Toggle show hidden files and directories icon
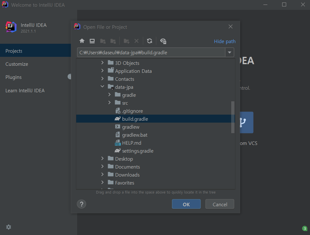This screenshot has height=235, width=310. [x=163, y=41]
